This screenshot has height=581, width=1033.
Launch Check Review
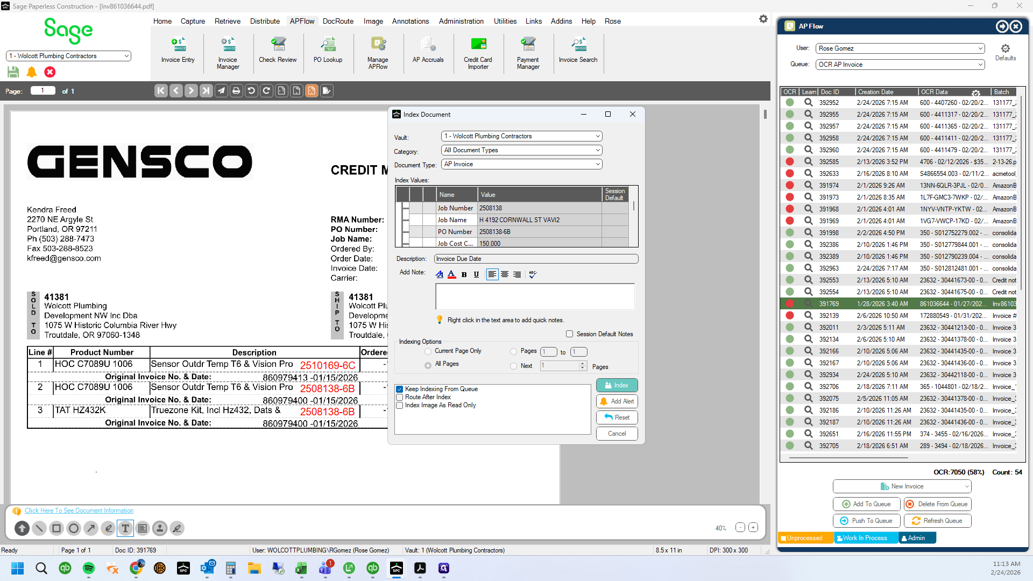pos(278,51)
